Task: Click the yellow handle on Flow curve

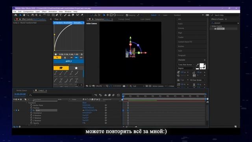Action: click(54, 34)
